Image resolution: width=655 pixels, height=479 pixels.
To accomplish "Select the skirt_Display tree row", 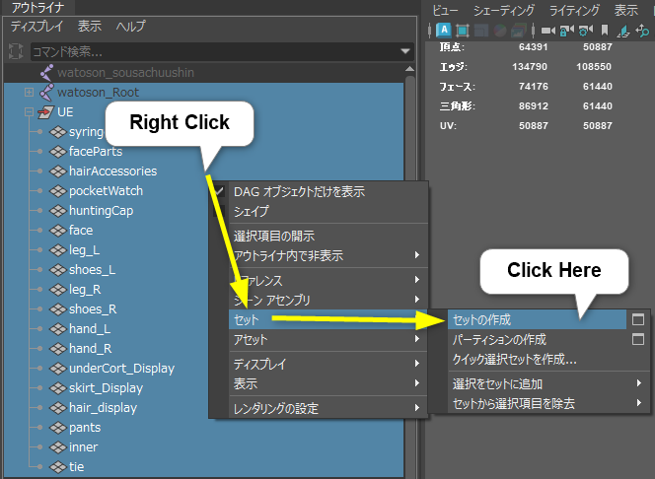I will tap(204, 388).
